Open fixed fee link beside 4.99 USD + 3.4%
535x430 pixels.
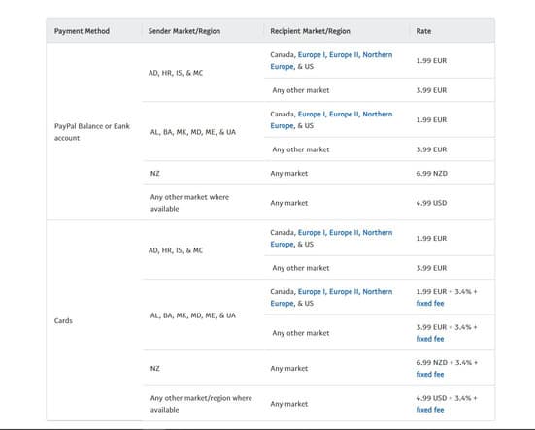pyautogui.click(x=430, y=410)
